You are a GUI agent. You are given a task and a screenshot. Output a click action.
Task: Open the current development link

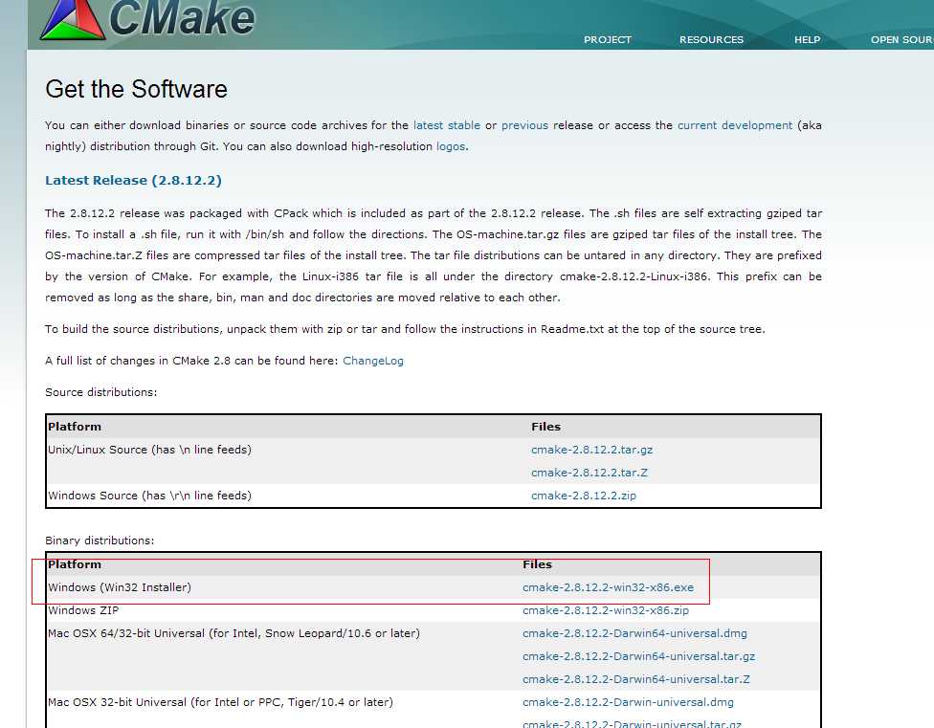[x=735, y=125]
